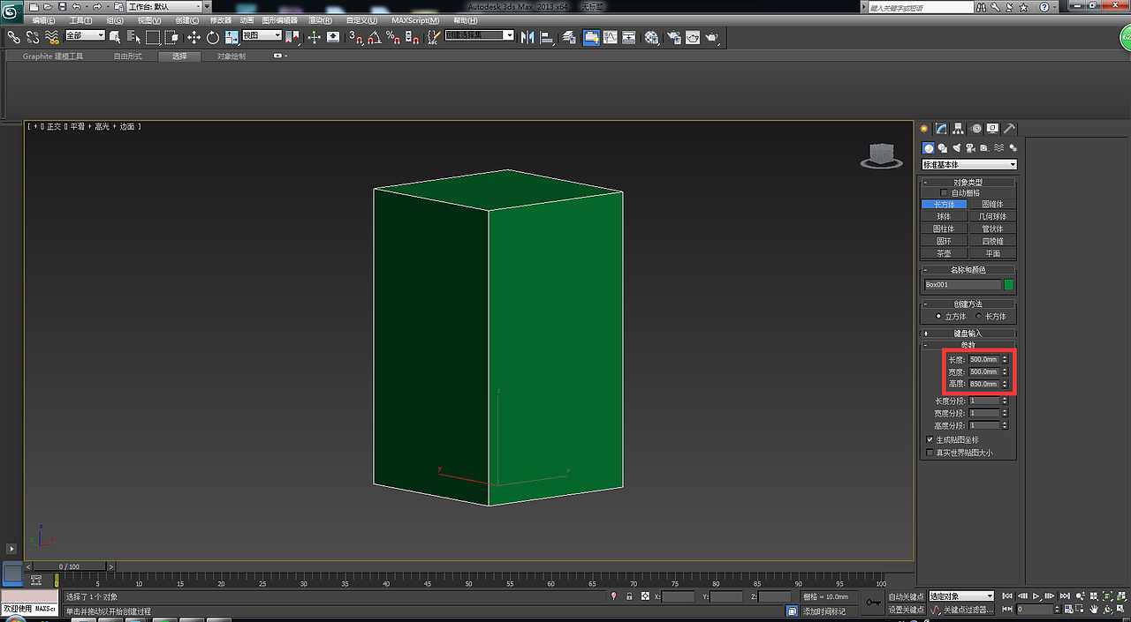1131x622 pixels.
Task: Click the Select and Link tool
Action: point(14,37)
